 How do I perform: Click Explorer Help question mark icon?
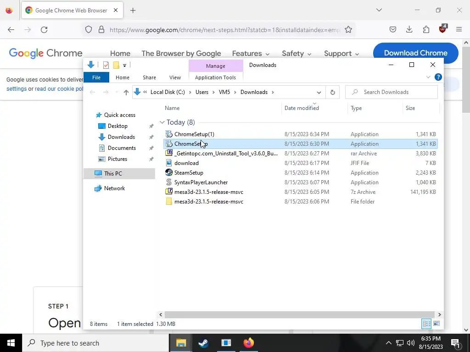point(438,77)
